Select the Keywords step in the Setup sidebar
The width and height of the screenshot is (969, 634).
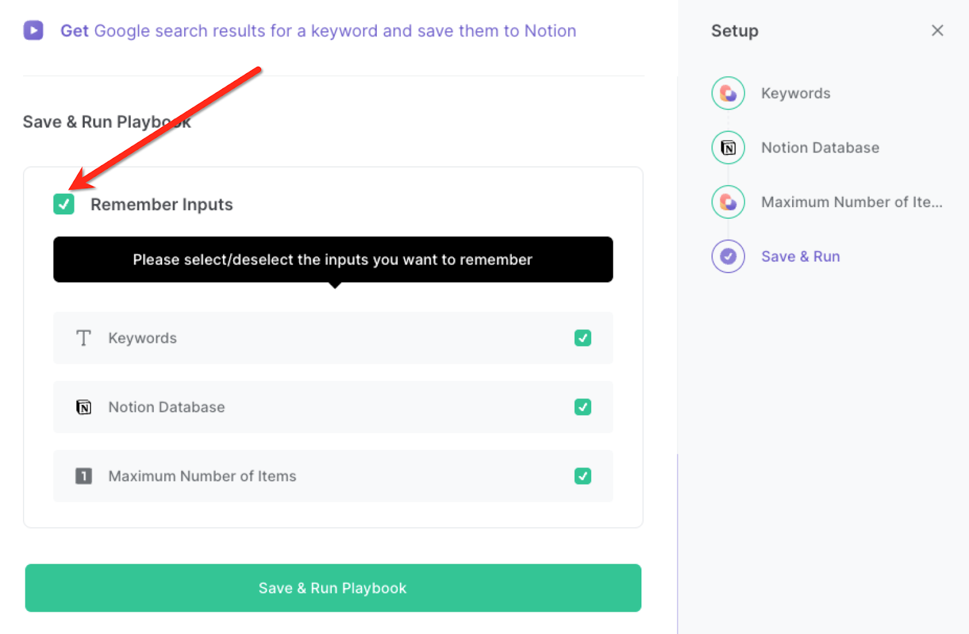[x=795, y=93]
